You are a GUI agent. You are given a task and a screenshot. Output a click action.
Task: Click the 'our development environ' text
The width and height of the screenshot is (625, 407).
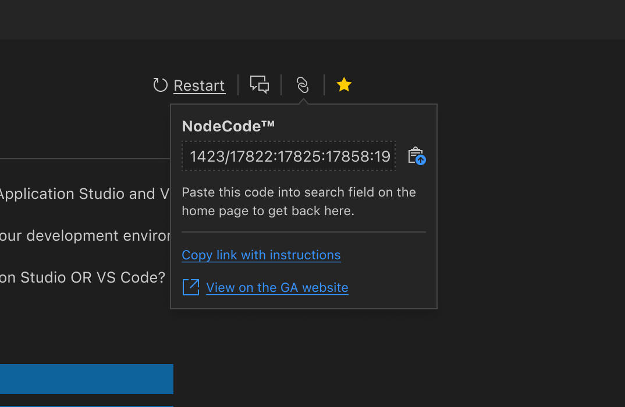tap(85, 235)
